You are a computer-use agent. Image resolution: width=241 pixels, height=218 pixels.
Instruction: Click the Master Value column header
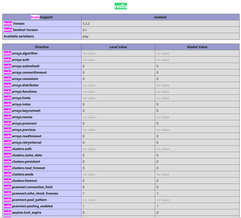click(197, 47)
